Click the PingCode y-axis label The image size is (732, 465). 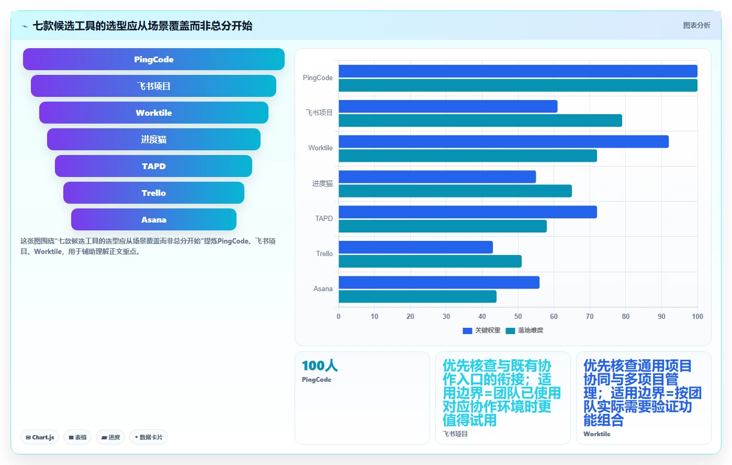click(318, 77)
